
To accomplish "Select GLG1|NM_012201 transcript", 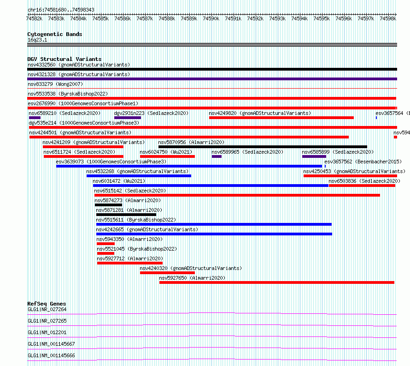I will pyautogui.click(x=47, y=332).
